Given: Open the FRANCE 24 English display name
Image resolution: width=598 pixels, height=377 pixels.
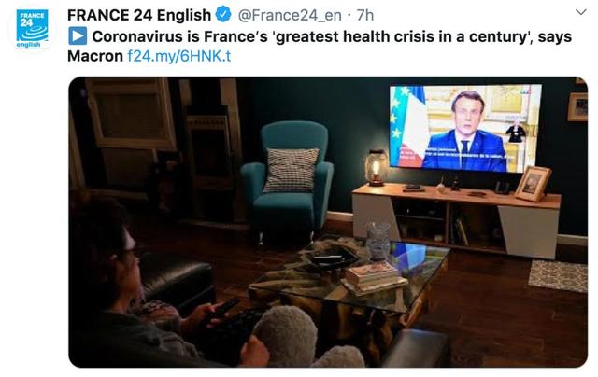Looking at the screenshot, I should [x=139, y=15].
